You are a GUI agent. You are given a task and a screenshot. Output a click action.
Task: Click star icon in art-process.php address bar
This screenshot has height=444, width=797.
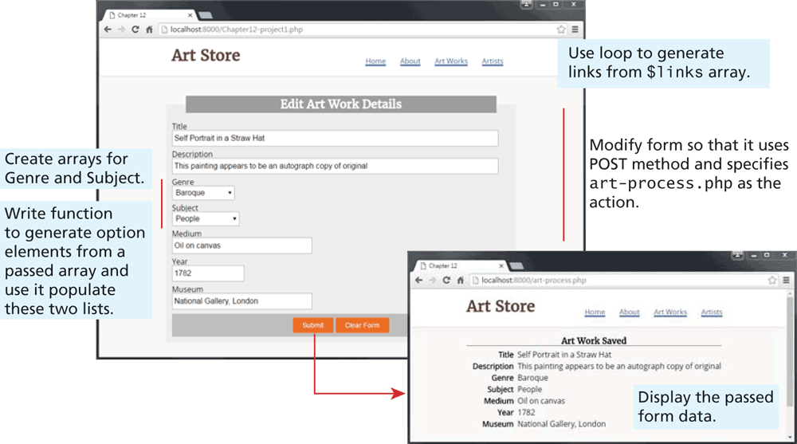(x=771, y=281)
